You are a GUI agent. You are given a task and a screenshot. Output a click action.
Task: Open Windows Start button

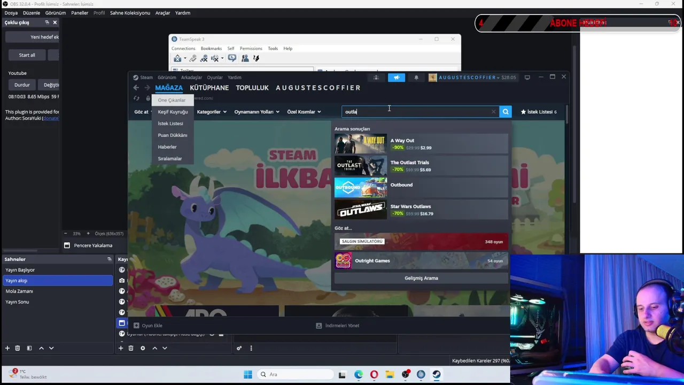click(x=248, y=374)
